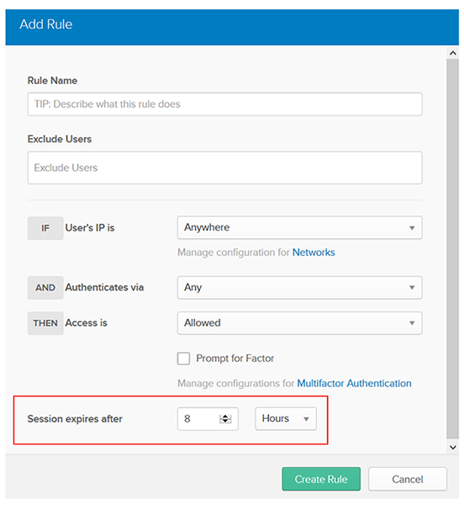Click the vertical scrollbar thumb

453,248
